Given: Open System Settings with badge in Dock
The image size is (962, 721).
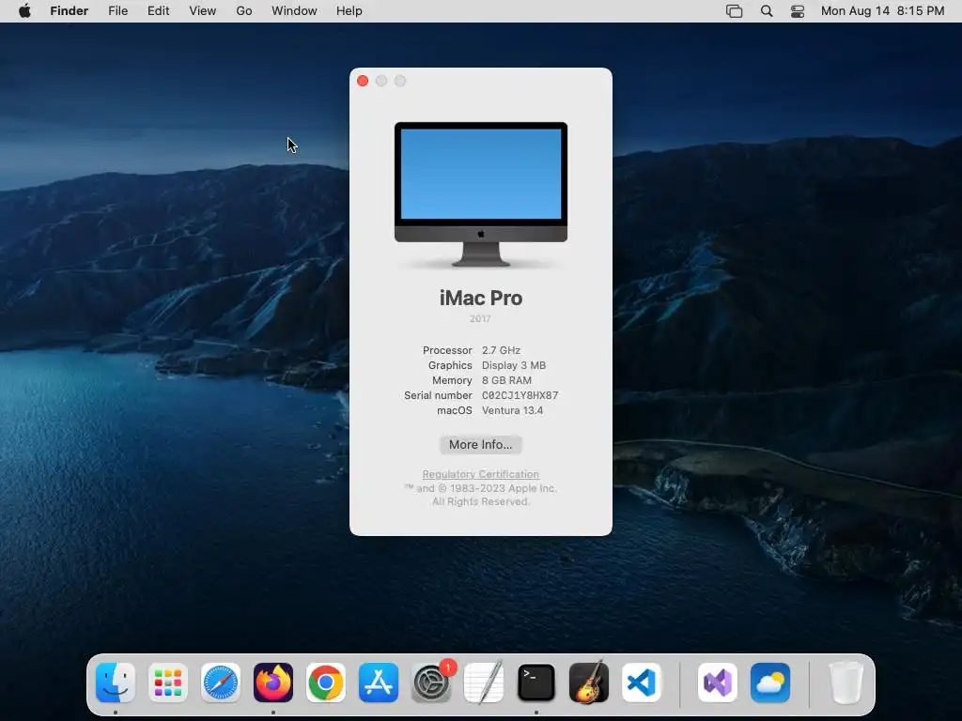Looking at the screenshot, I should [431, 683].
